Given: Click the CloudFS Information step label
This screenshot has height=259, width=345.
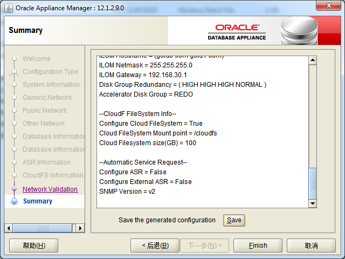Looking at the screenshot, I should tap(53, 175).
